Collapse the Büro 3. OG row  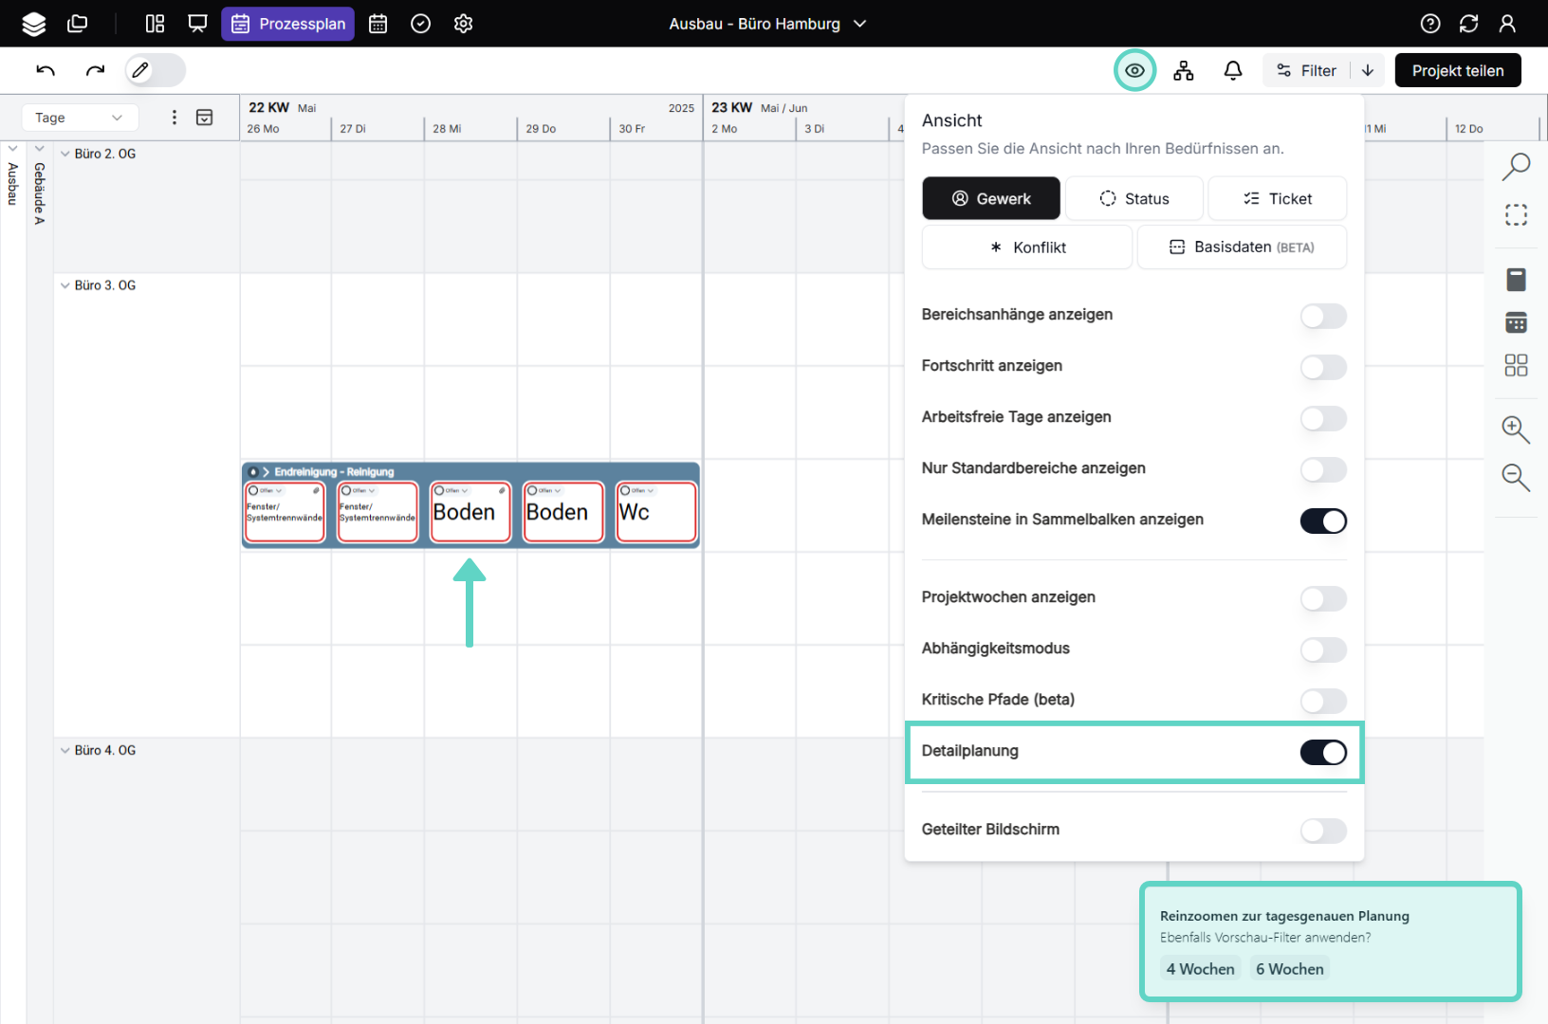(65, 285)
